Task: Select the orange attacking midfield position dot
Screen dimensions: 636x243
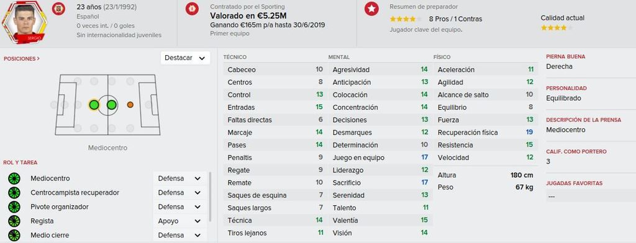Action: 130,105
